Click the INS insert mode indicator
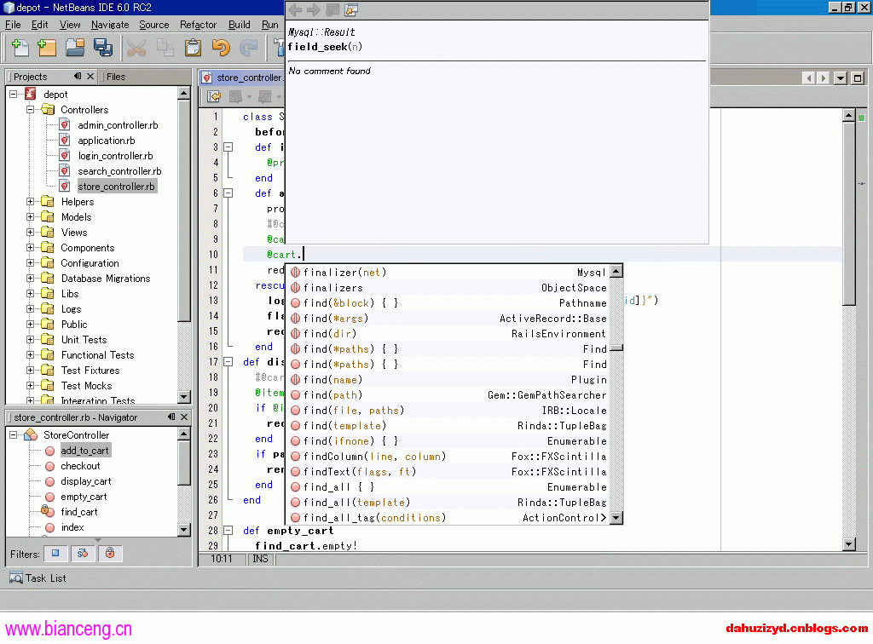This screenshot has width=873, height=644. coord(260,559)
